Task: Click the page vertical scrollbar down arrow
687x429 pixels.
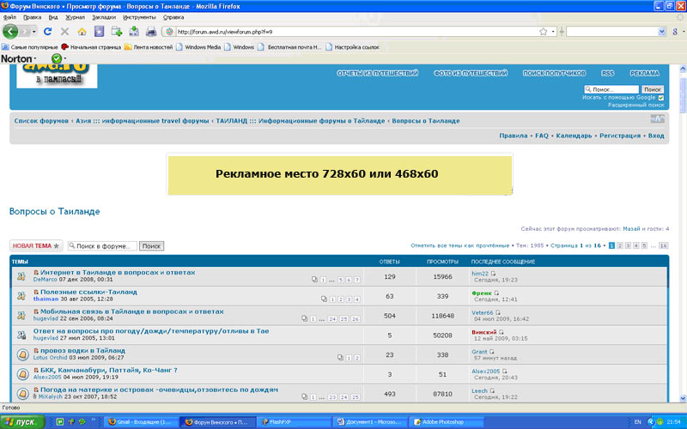Action: 683,398
